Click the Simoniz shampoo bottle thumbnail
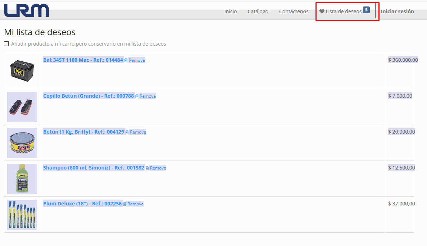This screenshot has width=427, height=246. 22,178
